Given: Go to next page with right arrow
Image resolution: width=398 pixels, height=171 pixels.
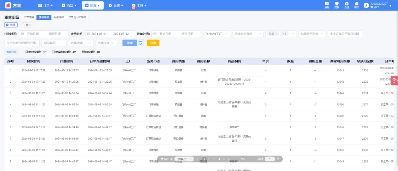Looking at the screenshot, I should coord(250,159).
